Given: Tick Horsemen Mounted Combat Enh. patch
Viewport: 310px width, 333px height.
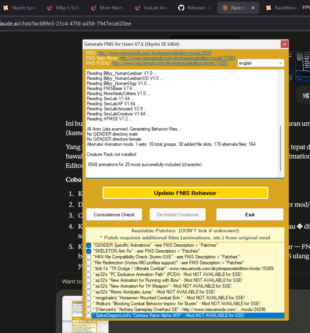Looking at the screenshot, I should [x=89, y=298].
